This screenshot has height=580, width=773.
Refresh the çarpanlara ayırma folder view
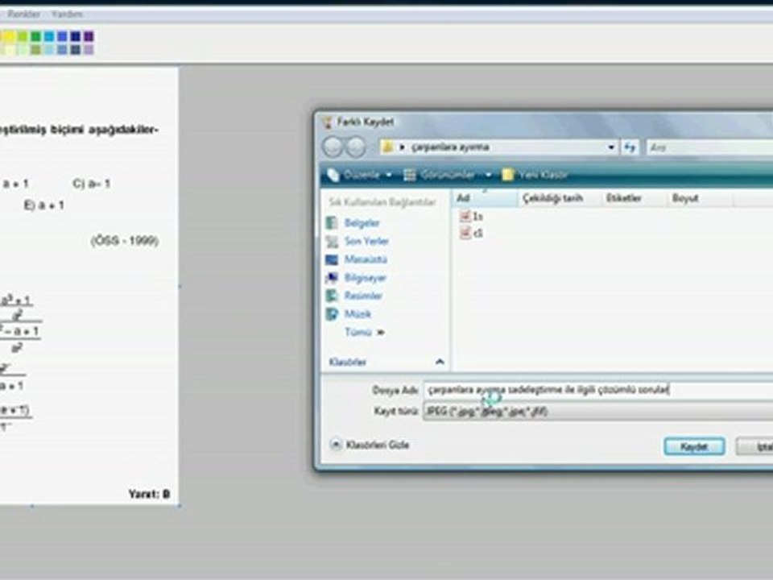(630, 147)
